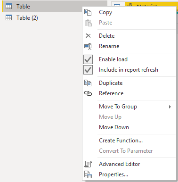Viewport: 178px width, 182px height.
Task: Select the Duplicate menu entry
Action: (x=129, y=83)
